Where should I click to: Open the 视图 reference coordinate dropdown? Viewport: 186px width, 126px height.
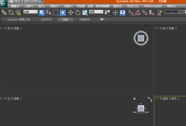pos(96,12)
